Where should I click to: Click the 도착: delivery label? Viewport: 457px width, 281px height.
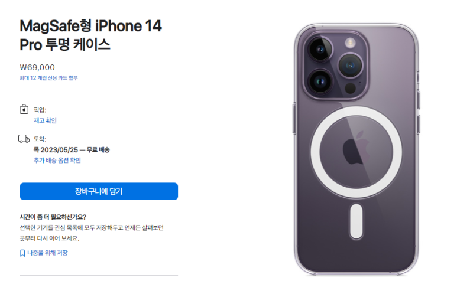point(40,139)
